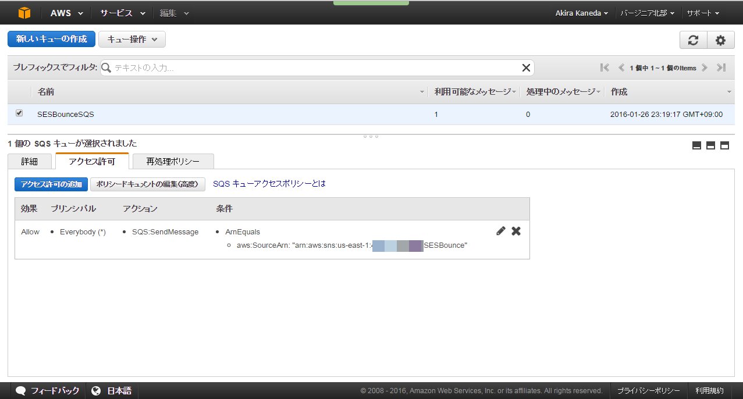Refresh the queue list
The width and height of the screenshot is (743, 399).
click(x=693, y=40)
